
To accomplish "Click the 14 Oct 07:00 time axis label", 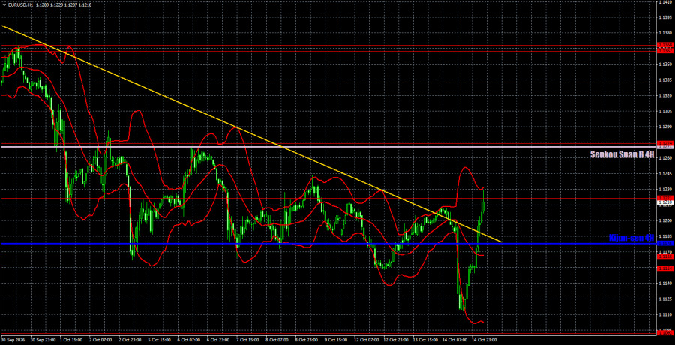I will pos(454,340).
